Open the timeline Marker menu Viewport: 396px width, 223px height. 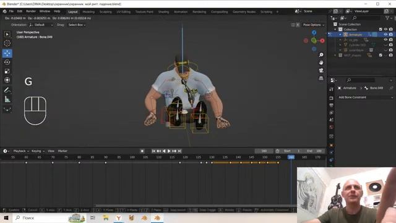click(x=62, y=151)
